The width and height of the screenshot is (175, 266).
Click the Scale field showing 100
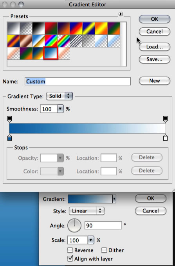click(78, 240)
